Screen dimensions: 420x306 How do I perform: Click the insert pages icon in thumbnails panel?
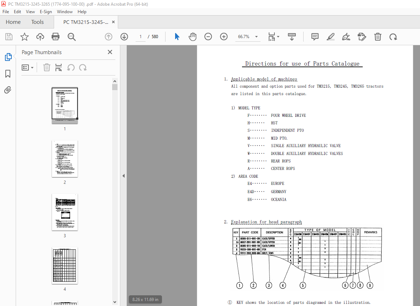tap(58, 67)
